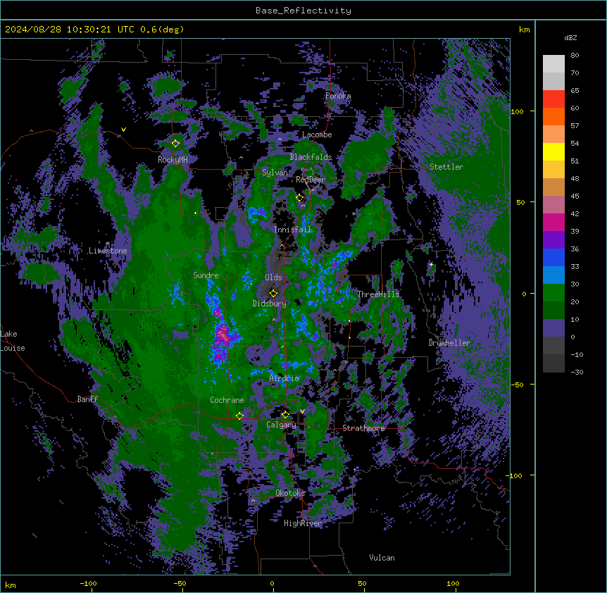607x593 pixels.
Task: Select the light gray 70-80 dBZ swatch
Action: [x=553, y=64]
